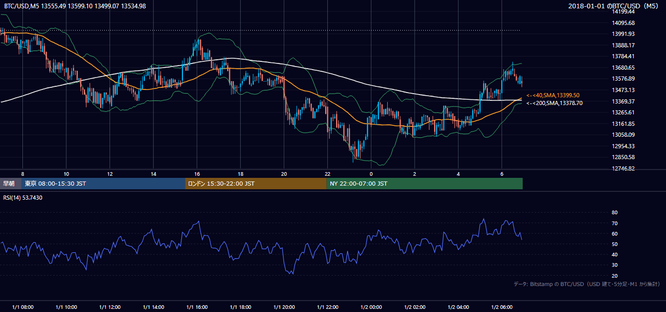Click price axis value 12746.82

[x=623, y=168]
